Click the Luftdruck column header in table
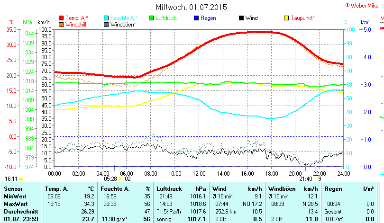384x223 pixels. (x=168, y=189)
